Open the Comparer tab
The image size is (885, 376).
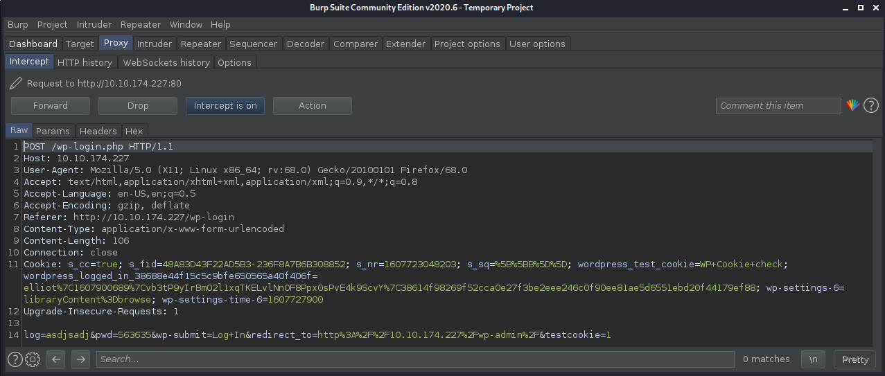(356, 44)
